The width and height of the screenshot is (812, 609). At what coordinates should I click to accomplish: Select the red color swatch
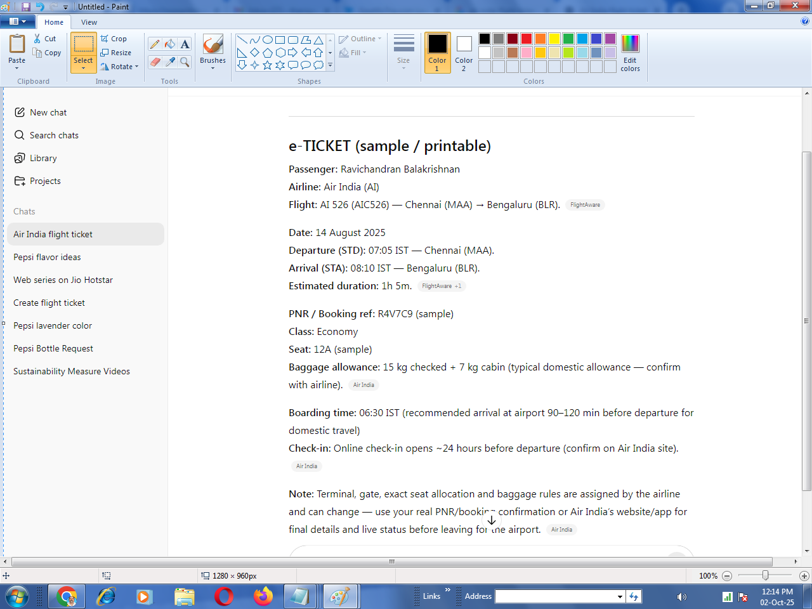tap(526, 39)
